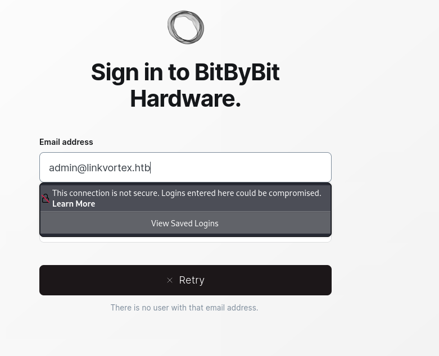Click the left end of the Retry button
439x356 pixels.
click(x=56, y=280)
